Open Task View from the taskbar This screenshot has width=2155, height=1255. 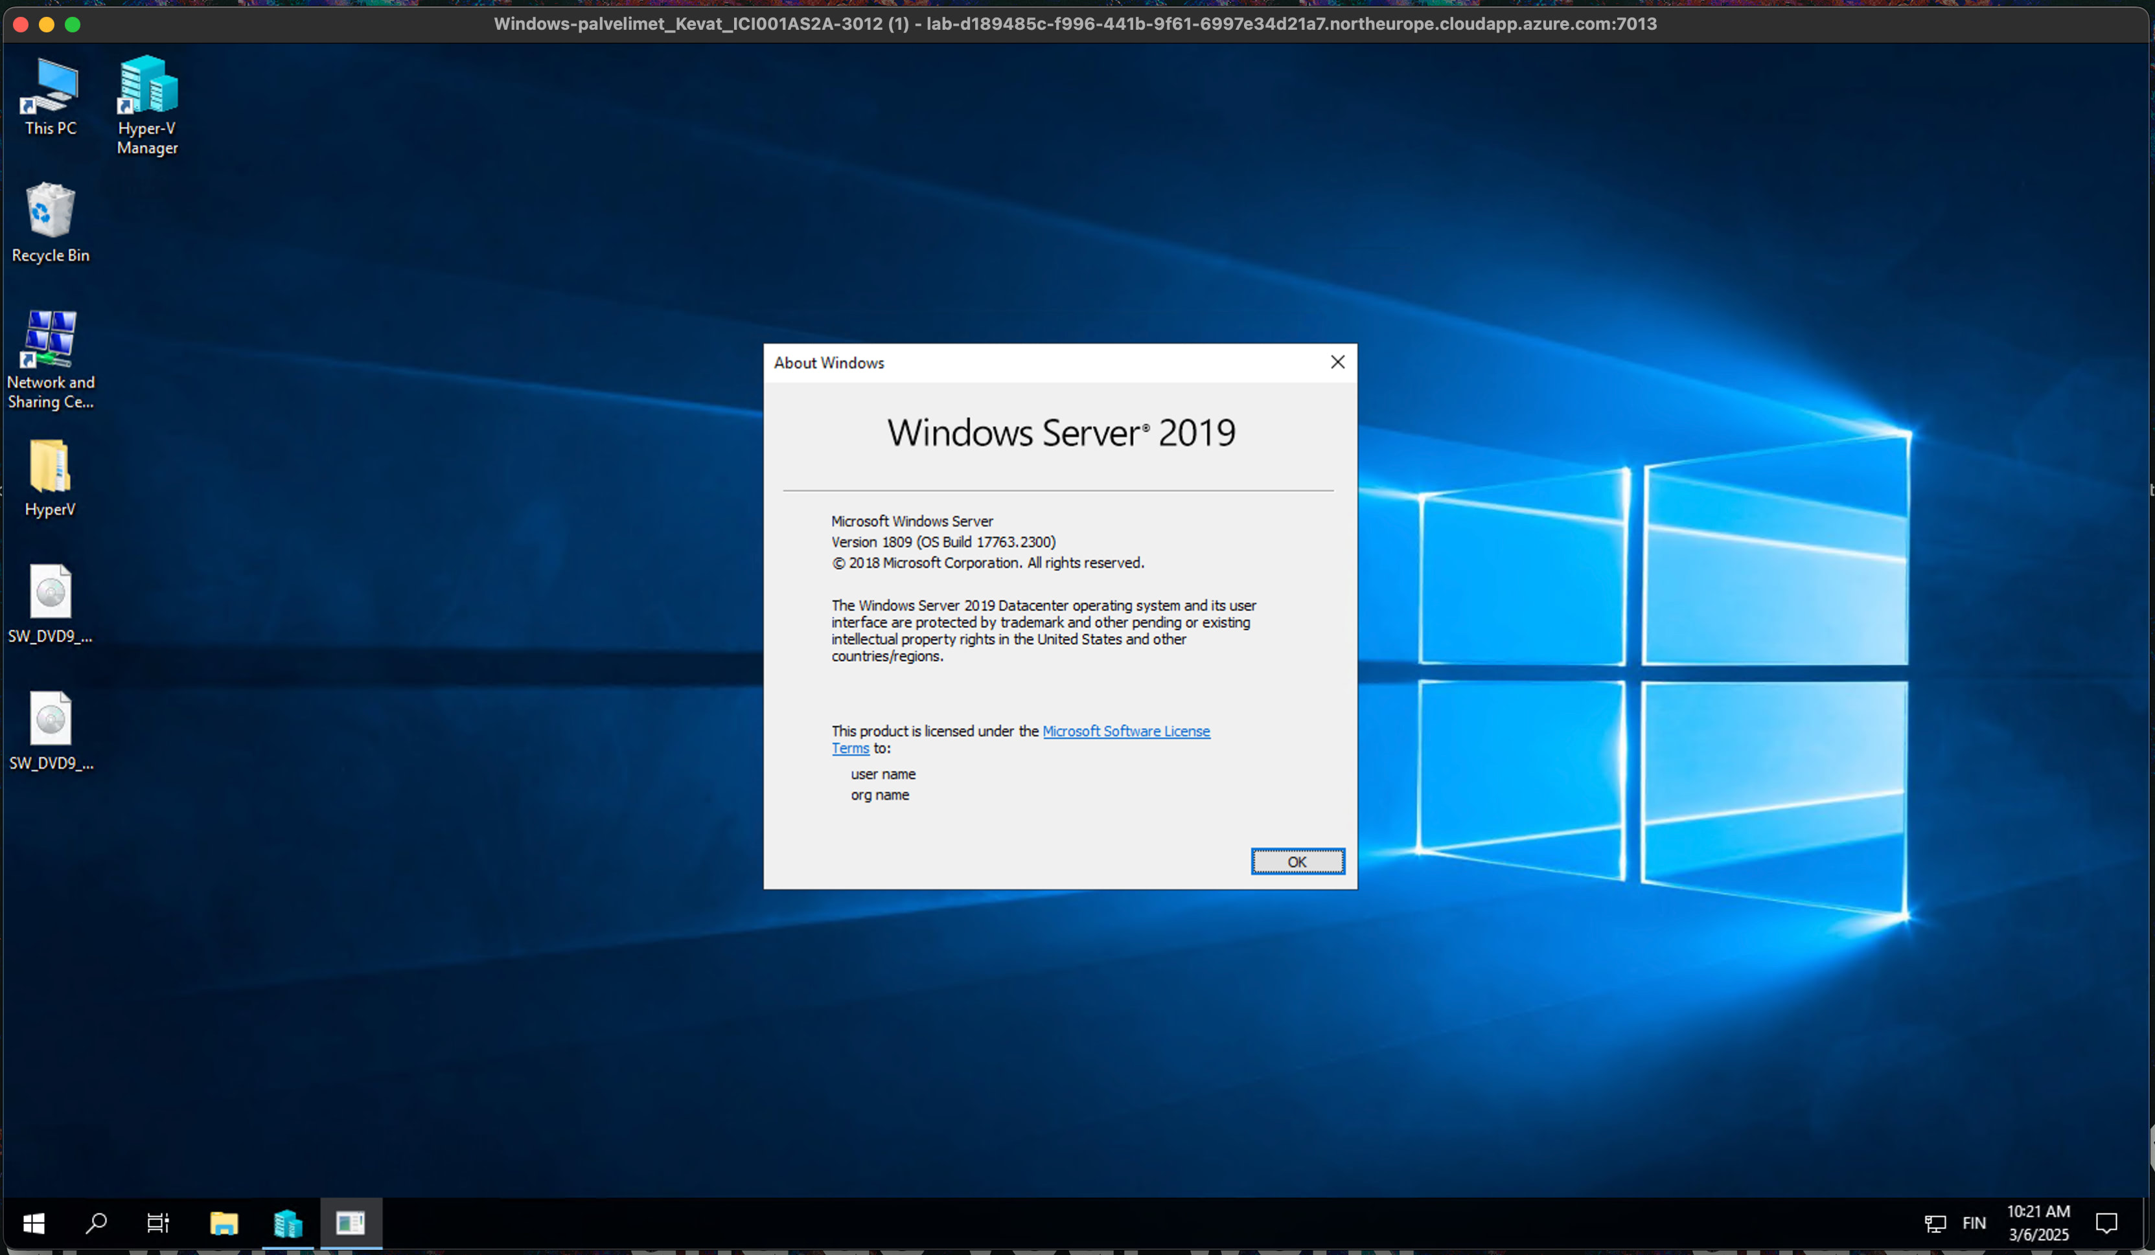(x=158, y=1223)
